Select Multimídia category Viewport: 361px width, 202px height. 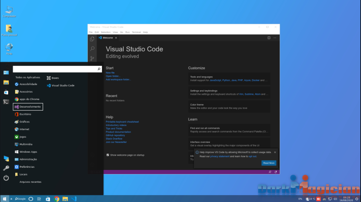[23, 144]
